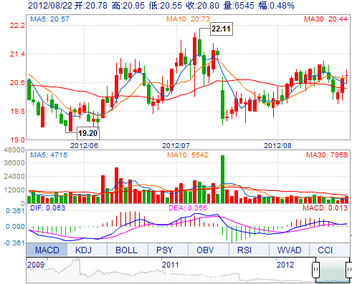Show the PSY indicator
The image size is (352, 284).
(164, 250)
